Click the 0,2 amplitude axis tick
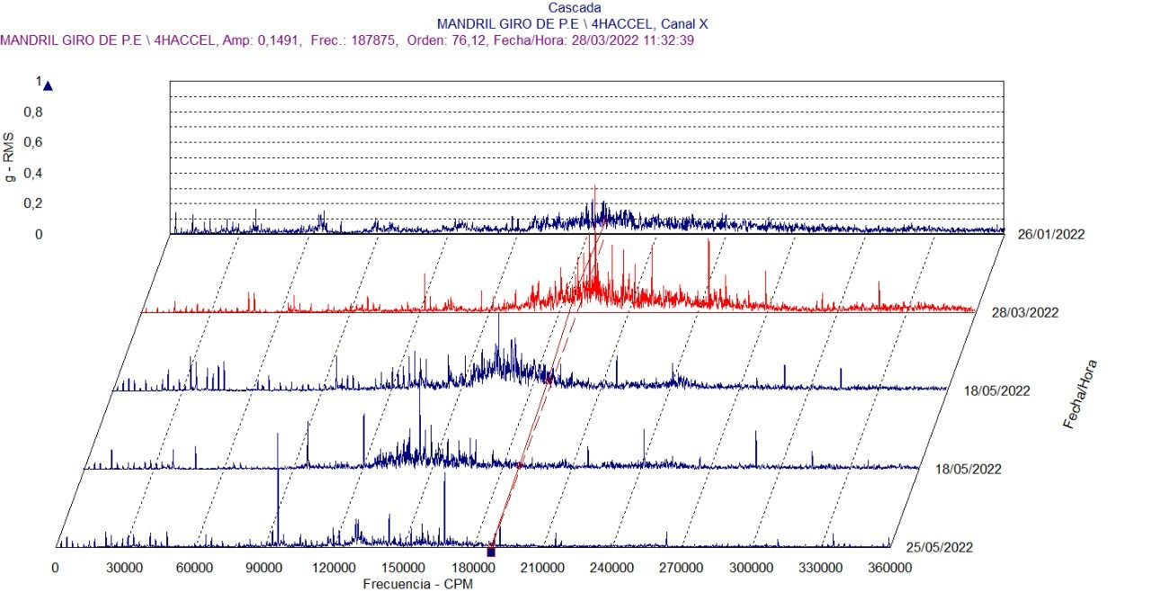This screenshot has width=1151, height=592. point(33,204)
